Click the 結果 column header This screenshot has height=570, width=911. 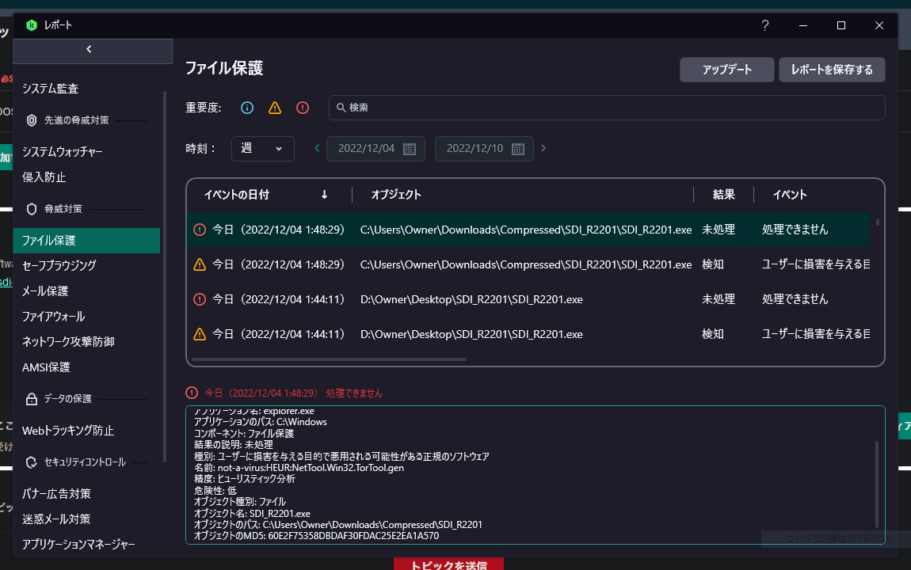[x=723, y=195]
